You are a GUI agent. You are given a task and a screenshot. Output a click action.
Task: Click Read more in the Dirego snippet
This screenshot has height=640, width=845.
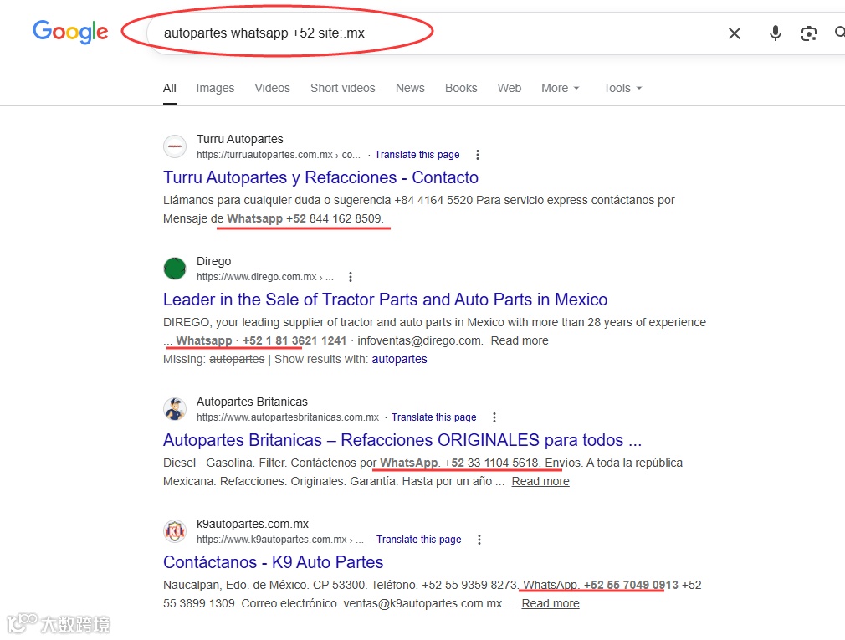point(520,341)
